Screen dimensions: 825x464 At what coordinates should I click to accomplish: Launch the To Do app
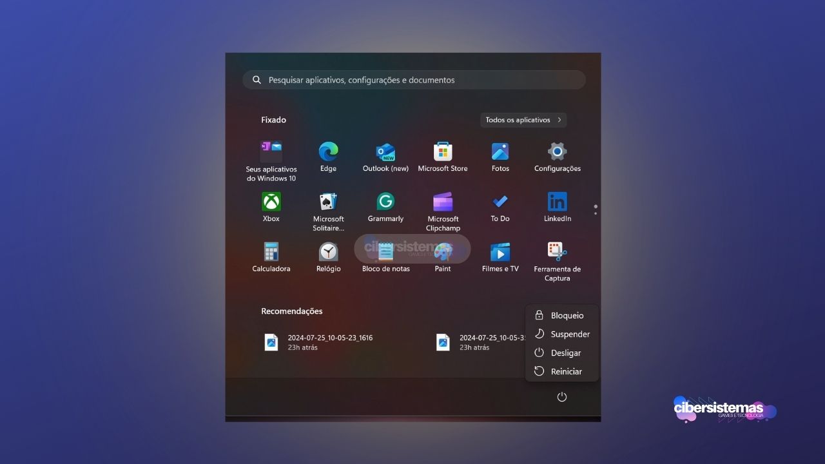(x=500, y=208)
